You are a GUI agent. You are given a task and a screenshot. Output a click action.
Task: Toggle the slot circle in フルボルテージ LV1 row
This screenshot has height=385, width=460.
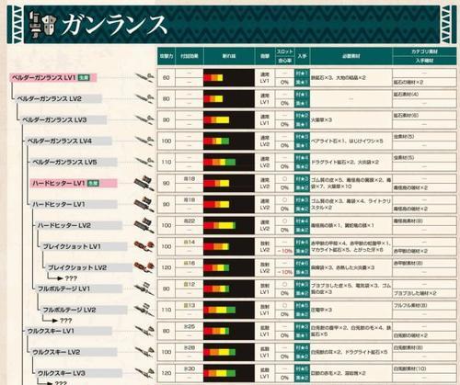pyautogui.click(x=284, y=284)
